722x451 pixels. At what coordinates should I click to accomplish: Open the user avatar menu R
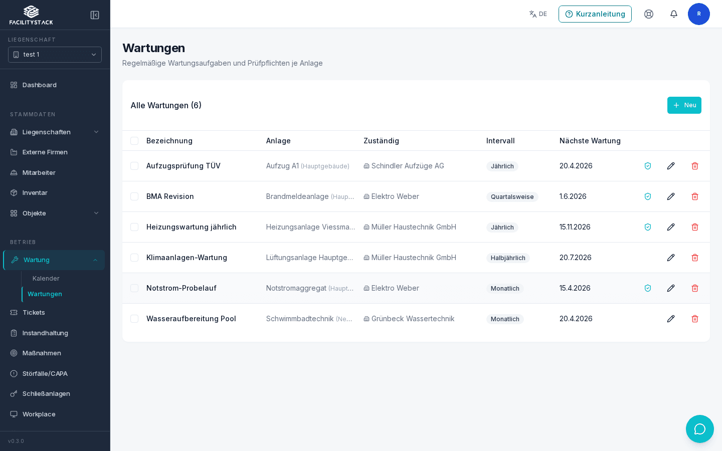(x=699, y=14)
